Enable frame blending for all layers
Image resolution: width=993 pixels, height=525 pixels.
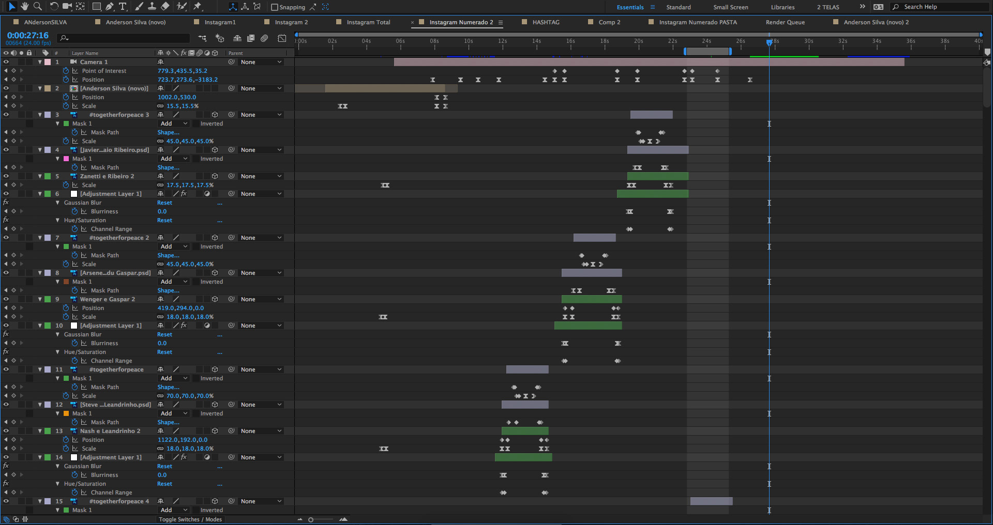tap(251, 38)
